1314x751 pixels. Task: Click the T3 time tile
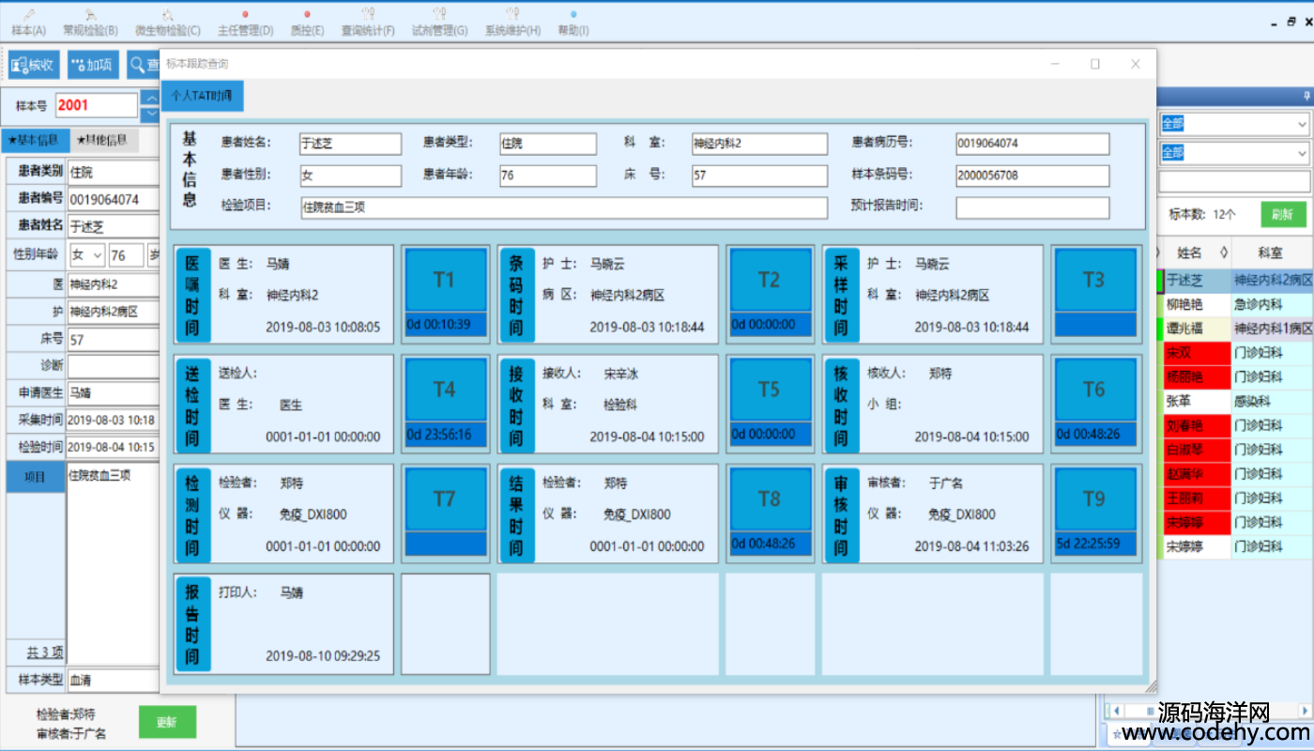[1094, 281]
